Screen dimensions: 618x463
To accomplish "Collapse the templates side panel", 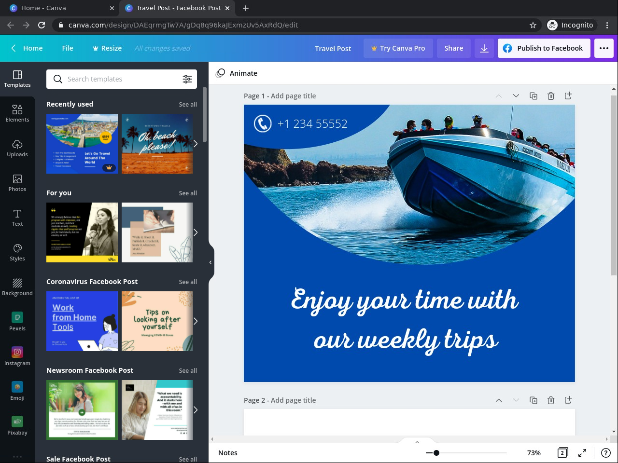I will coord(211,262).
